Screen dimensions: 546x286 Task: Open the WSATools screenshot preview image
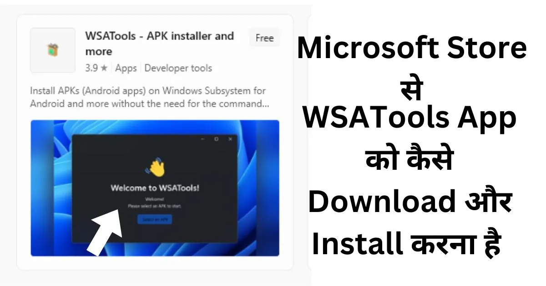coord(155,188)
